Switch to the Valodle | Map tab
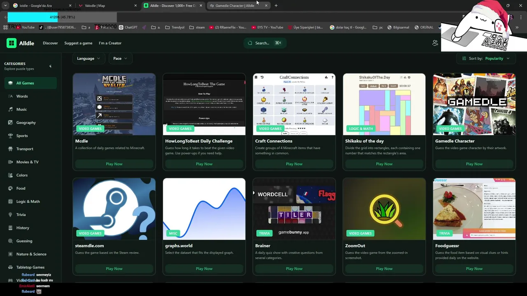Viewport: 527px width, 296px height. 108,6
